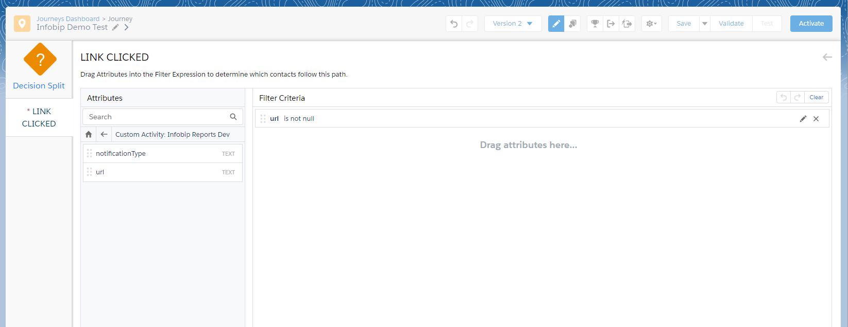Expand the chevron next to journey name
848x327 pixels.
[126, 27]
